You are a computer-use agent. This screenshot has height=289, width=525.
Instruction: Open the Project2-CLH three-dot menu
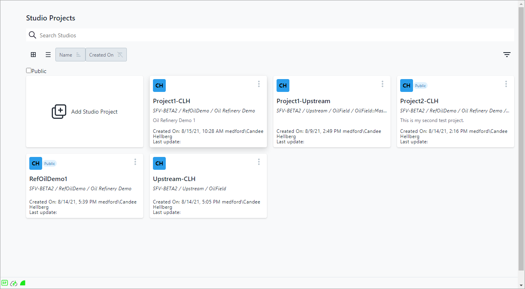point(506,84)
